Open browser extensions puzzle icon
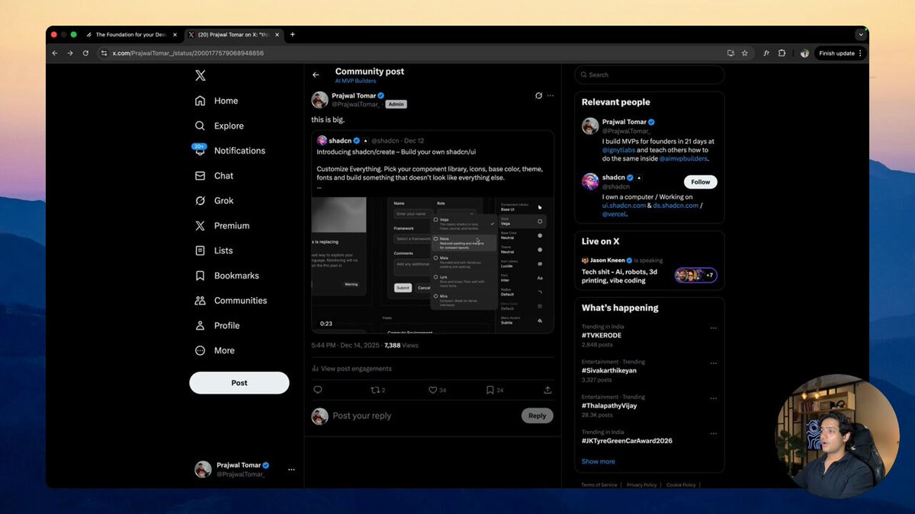 782,53
